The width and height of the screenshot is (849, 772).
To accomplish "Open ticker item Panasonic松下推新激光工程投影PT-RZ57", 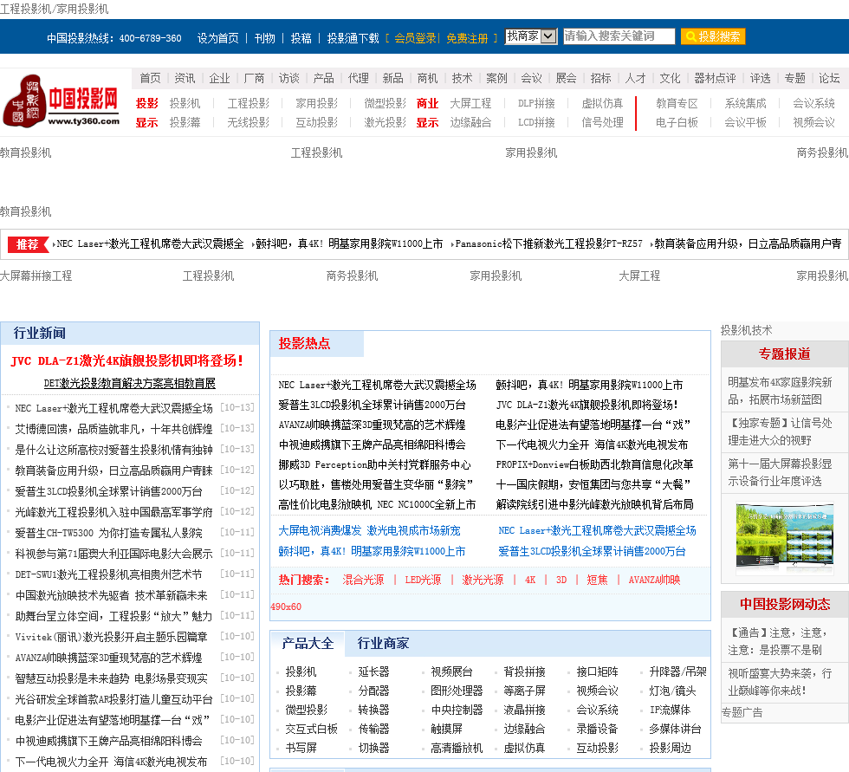I will 548,243.
